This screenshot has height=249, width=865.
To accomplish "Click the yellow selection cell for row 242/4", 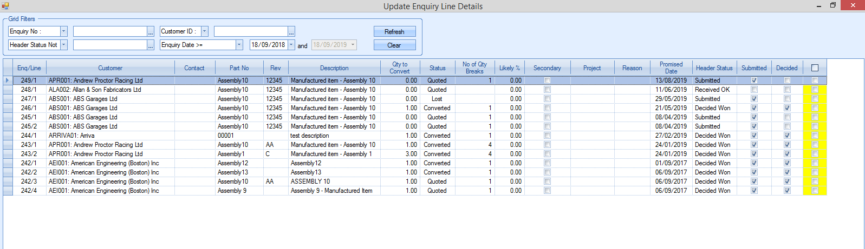I will [815, 191].
